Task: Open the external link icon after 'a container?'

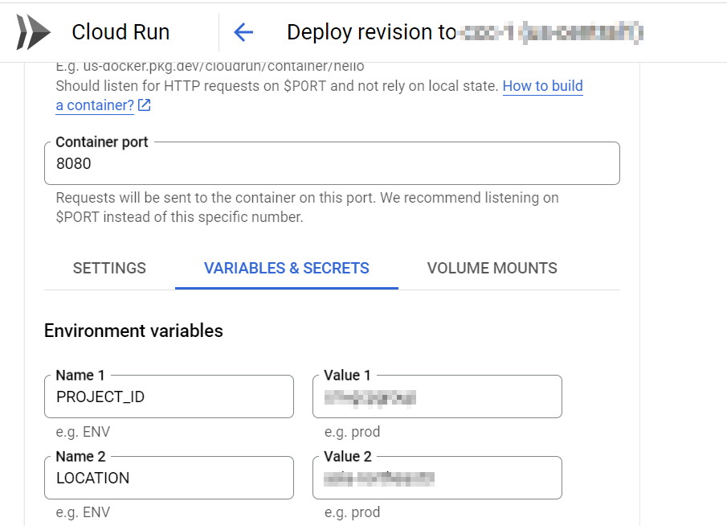Action: pos(144,105)
